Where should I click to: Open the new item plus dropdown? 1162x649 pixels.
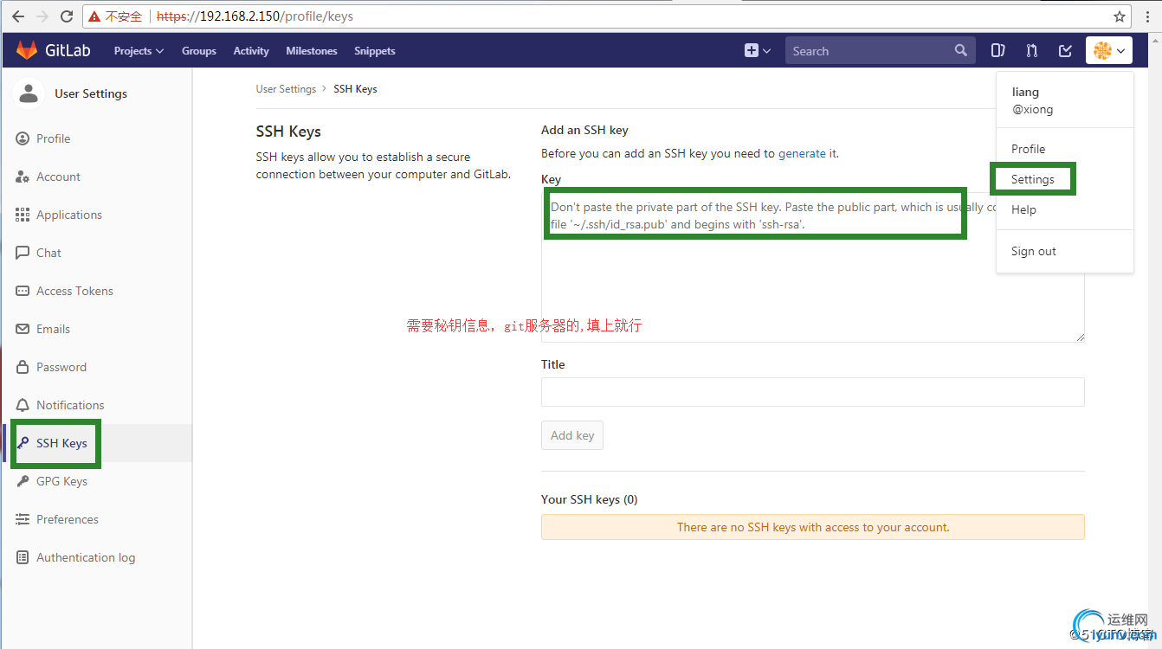[758, 50]
